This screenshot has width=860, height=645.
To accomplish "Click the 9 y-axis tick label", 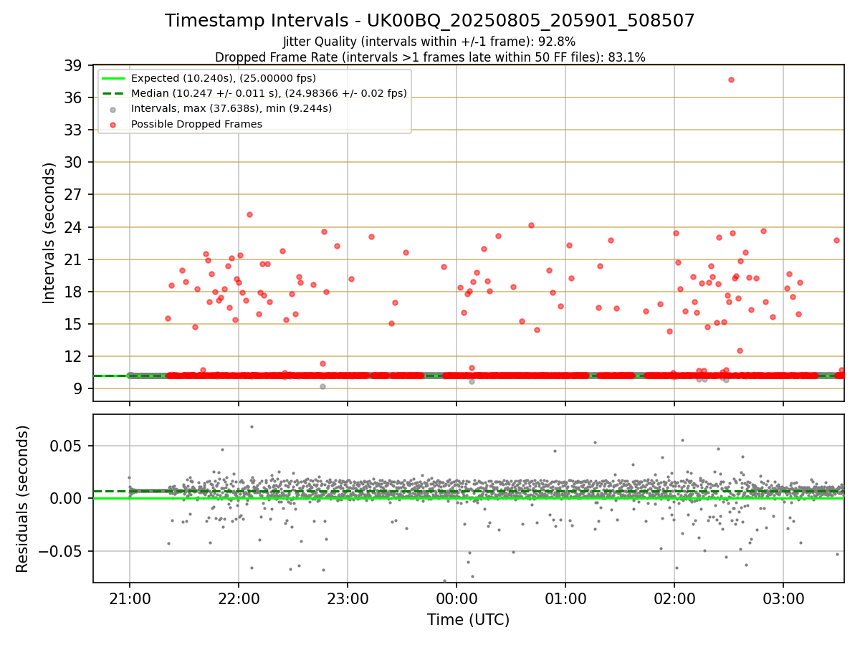I will (x=78, y=388).
